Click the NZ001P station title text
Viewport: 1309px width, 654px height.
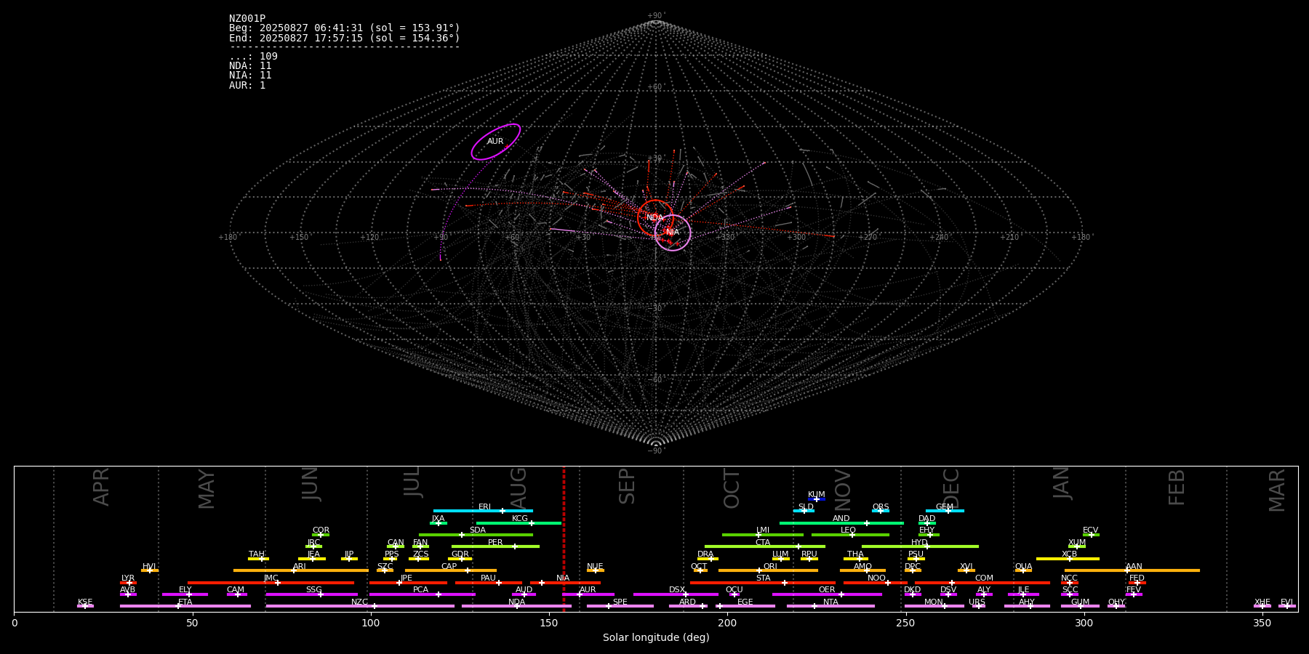click(x=247, y=19)
